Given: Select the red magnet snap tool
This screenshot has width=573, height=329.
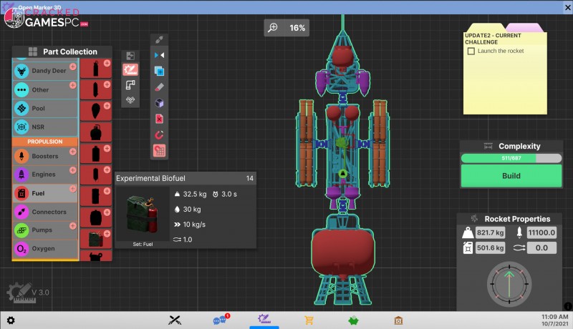Looking at the screenshot, I should pyautogui.click(x=160, y=134).
